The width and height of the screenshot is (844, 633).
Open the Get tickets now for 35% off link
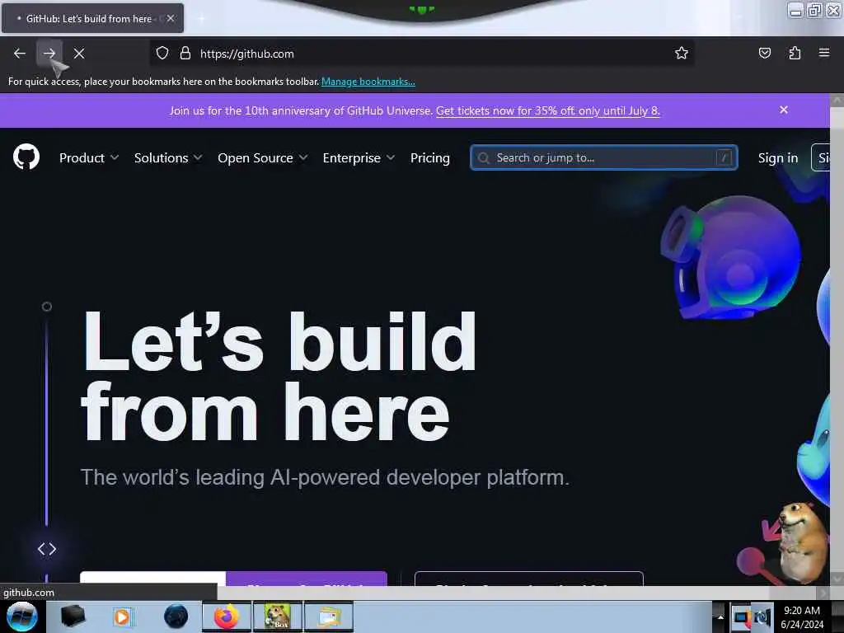point(547,111)
